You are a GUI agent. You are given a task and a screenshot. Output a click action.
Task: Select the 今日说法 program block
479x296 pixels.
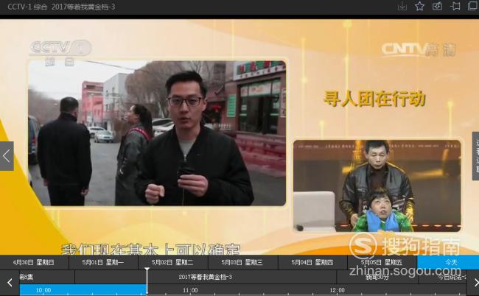coord(443,277)
